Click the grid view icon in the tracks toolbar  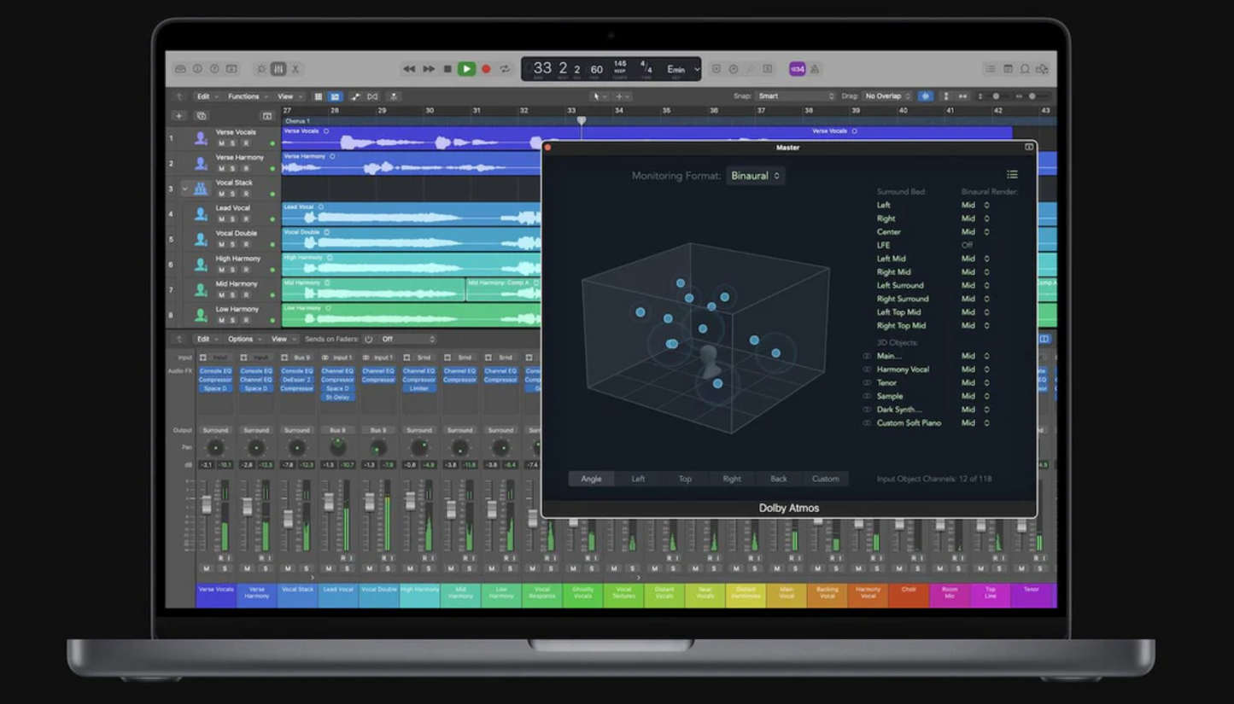click(x=319, y=96)
